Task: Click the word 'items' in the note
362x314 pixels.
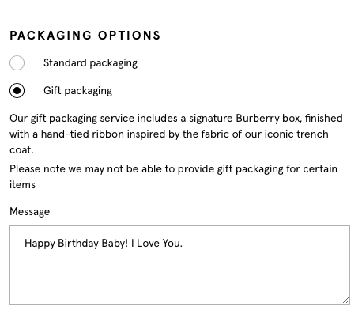Action: click(22, 185)
